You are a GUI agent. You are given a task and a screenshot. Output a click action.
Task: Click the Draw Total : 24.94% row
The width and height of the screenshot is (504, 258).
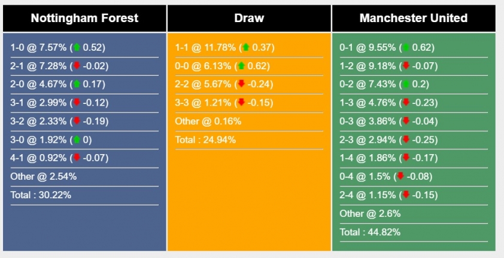[x=249, y=140]
